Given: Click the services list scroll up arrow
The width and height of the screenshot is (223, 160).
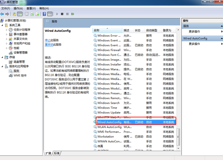Looking at the screenshot, I should pyautogui.click(x=178, y=30).
